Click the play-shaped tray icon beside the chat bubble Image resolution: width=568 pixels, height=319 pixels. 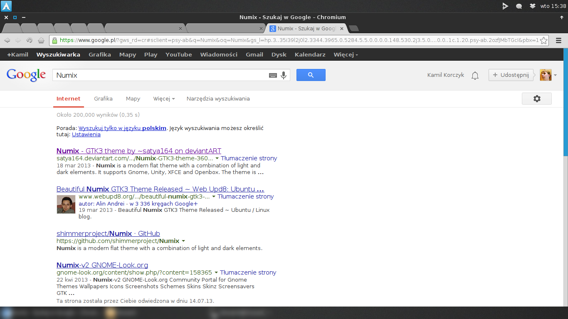click(505, 6)
